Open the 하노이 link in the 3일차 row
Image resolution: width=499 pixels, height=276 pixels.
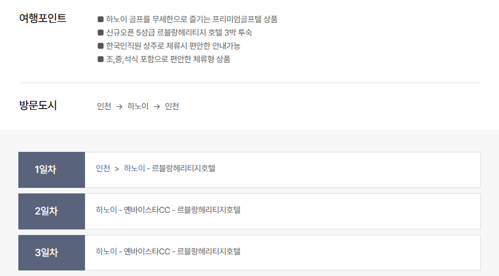coord(106,252)
